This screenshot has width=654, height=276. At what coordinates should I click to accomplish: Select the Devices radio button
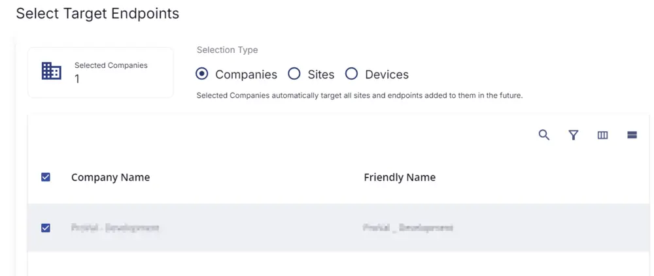[351, 74]
